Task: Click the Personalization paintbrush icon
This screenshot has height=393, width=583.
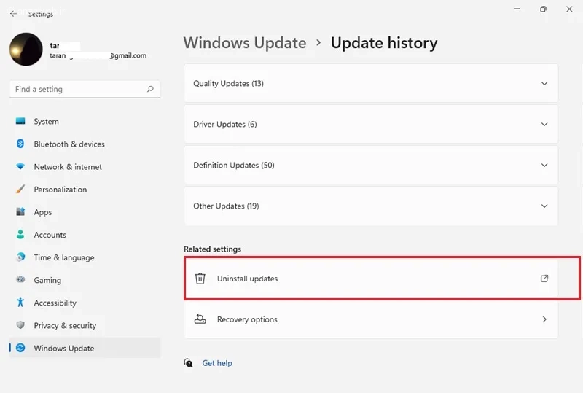Action: point(20,189)
